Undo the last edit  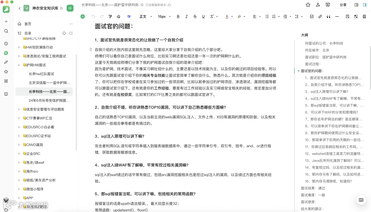pyautogui.click(x=93, y=16)
